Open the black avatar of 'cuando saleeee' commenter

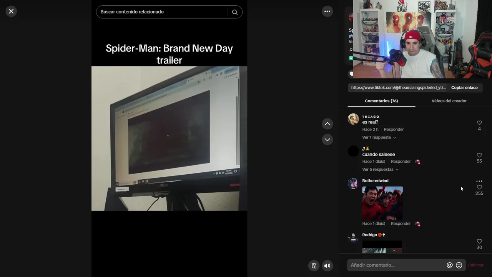353,151
